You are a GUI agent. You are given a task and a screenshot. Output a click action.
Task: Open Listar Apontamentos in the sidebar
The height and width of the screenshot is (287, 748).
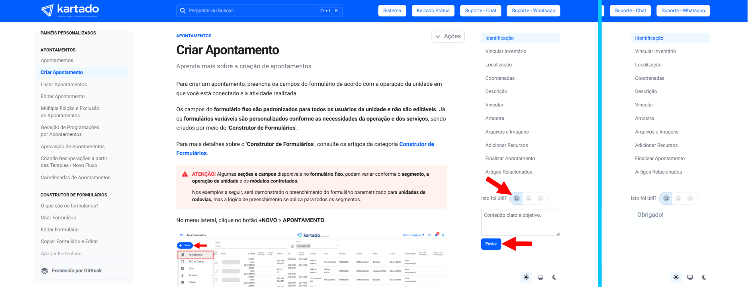(x=64, y=85)
